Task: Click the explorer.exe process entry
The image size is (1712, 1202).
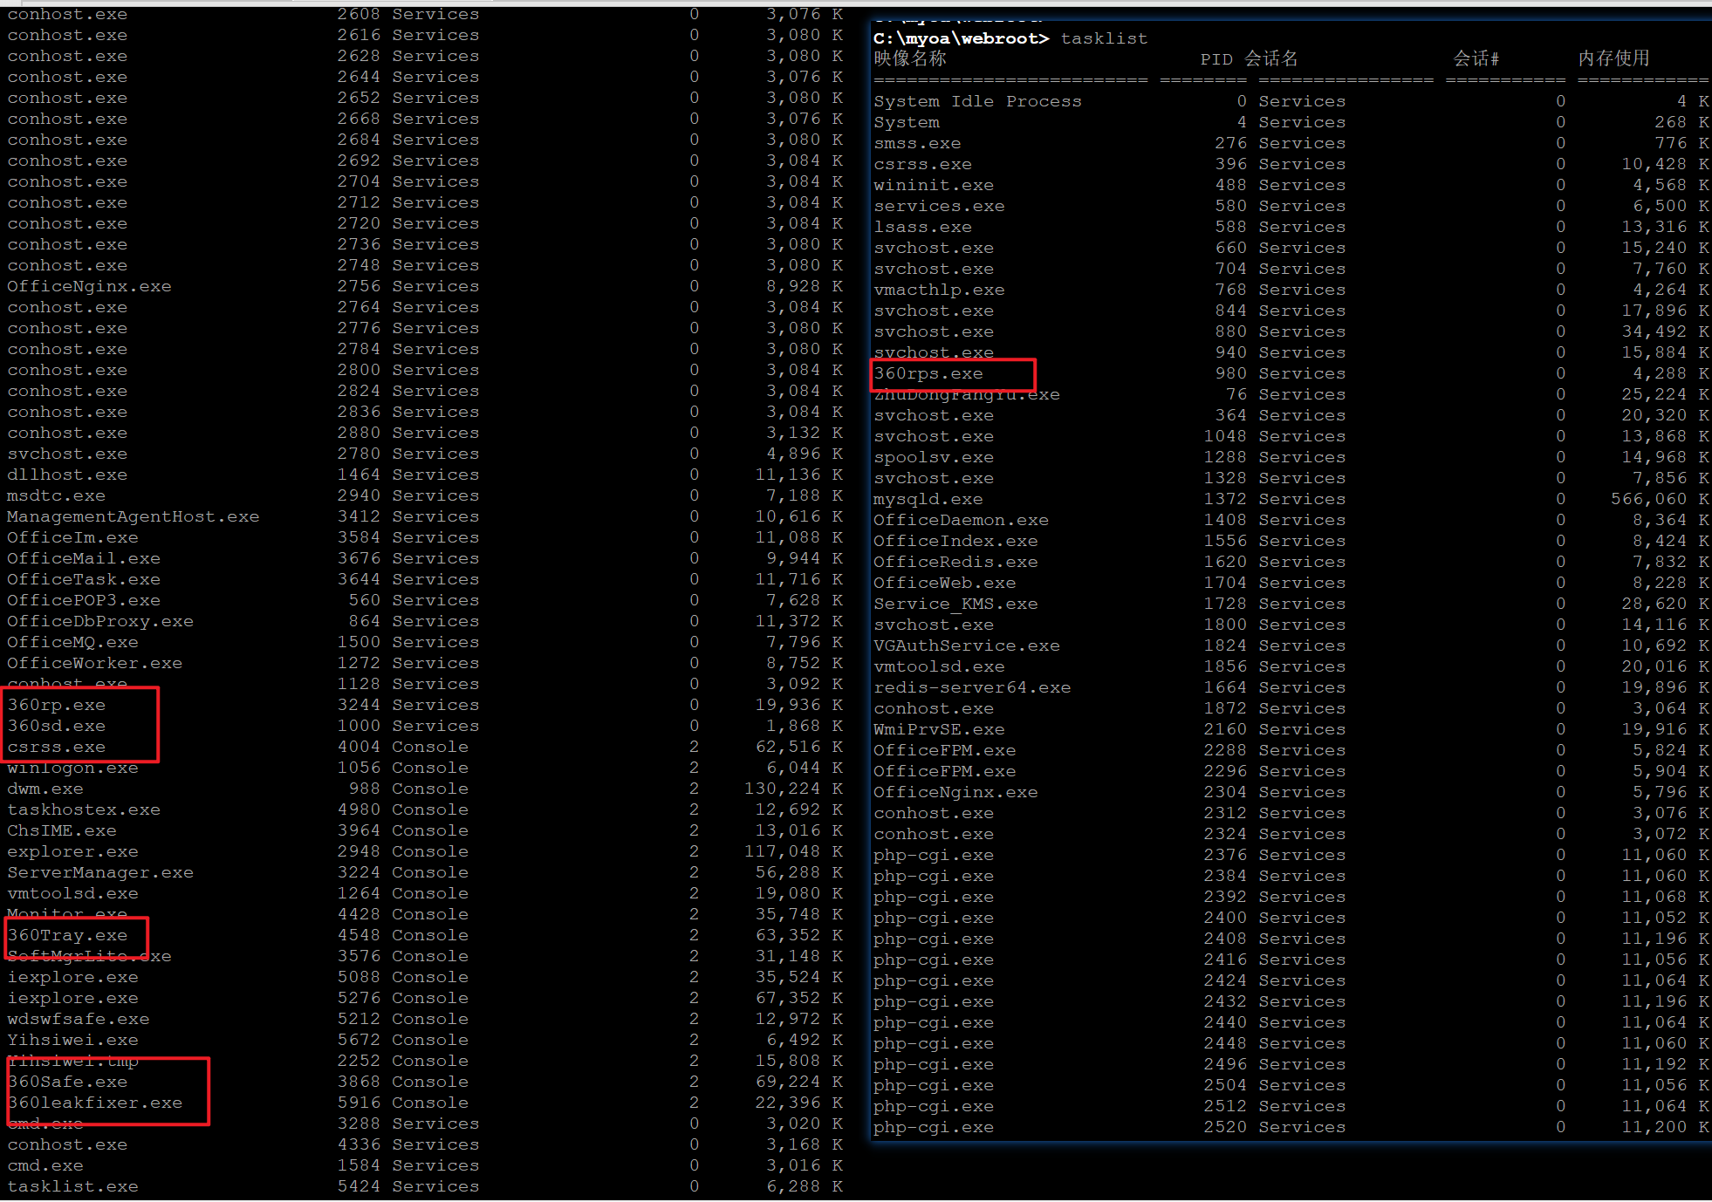Action: click(73, 851)
